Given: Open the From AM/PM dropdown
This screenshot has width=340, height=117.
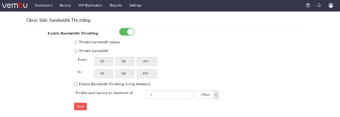Looking at the screenshot, I should click(147, 61).
